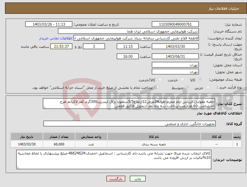Click the جزئیات اطلاعات نیاز header title

(224, 8)
